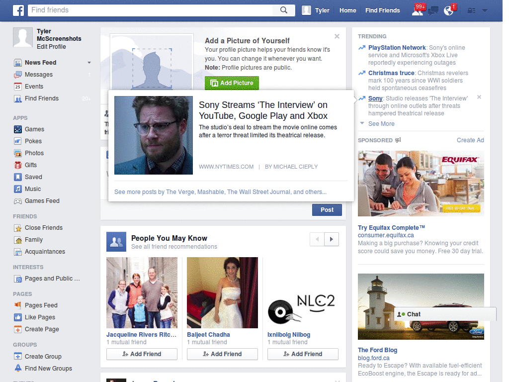
Task: Click the Post button
Action: [x=327, y=210]
